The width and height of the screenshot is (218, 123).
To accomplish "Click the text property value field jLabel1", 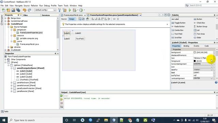I will pos(203,72).
